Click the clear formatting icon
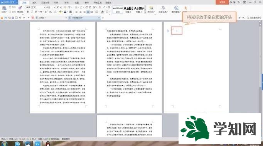263x146 pixels. click(65, 7)
